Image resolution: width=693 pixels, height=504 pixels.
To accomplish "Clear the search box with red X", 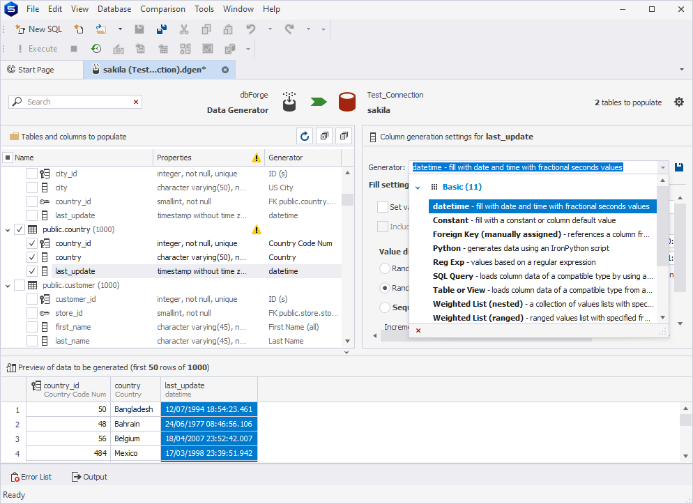I will [136, 102].
